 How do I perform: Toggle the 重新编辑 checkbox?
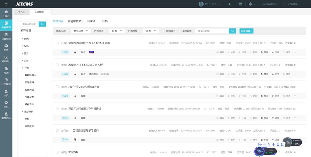click(180, 30)
